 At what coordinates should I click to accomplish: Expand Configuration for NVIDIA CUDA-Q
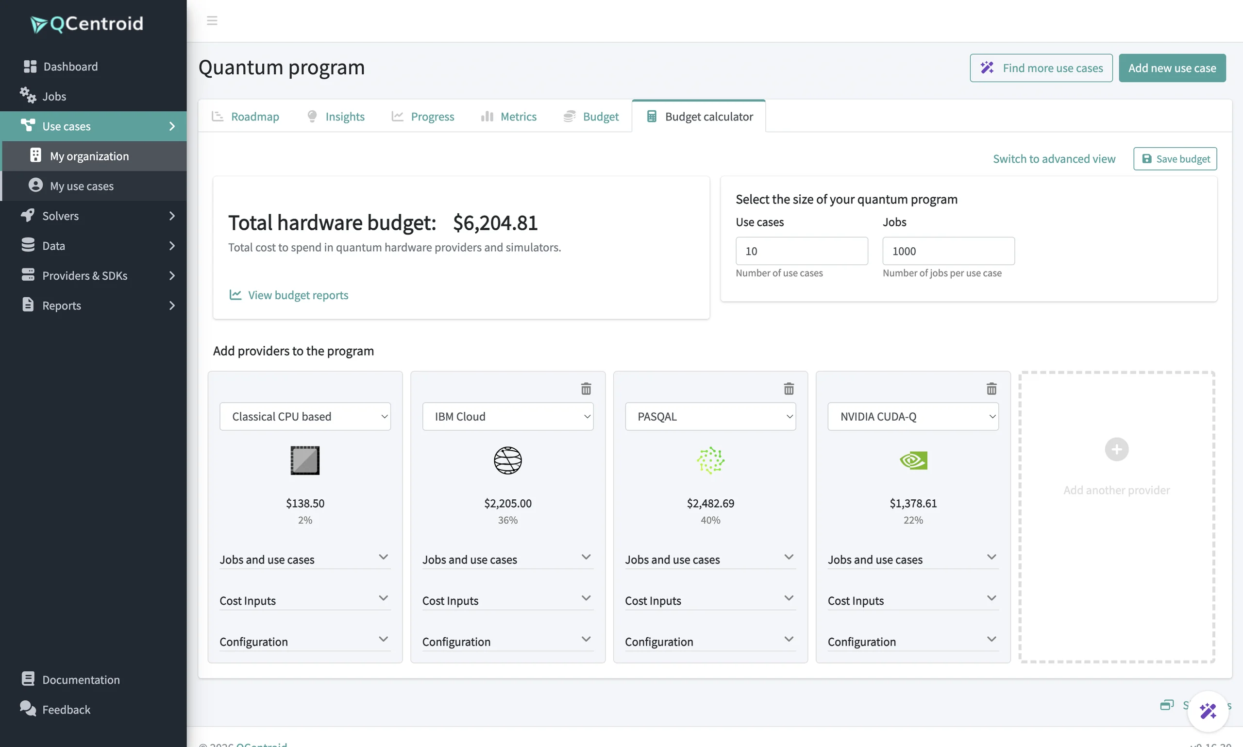913,641
